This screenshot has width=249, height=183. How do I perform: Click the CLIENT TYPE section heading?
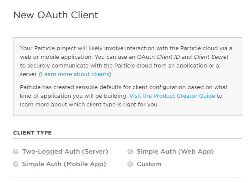coord(33,133)
